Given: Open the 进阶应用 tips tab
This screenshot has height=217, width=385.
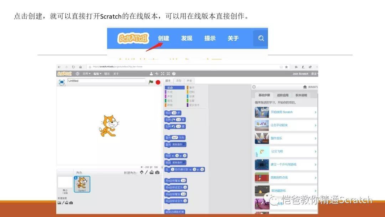Looking at the screenshot, I should point(283,95).
